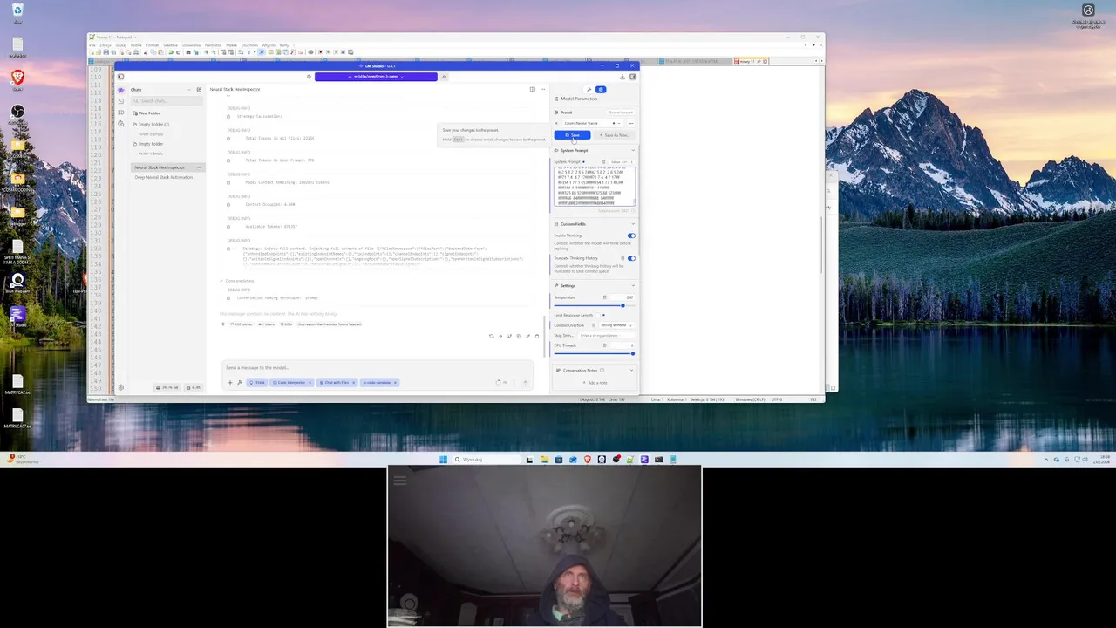This screenshot has height=628, width=1116.
Task: Open Notepad++ Makra menu
Action: click(x=231, y=45)
